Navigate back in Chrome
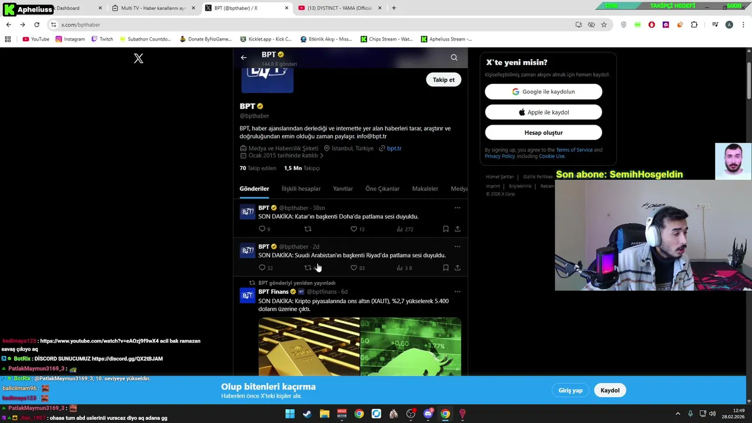The width and height of the screenshot is (752, 423). pyautogui.click(x=8, y=25)
